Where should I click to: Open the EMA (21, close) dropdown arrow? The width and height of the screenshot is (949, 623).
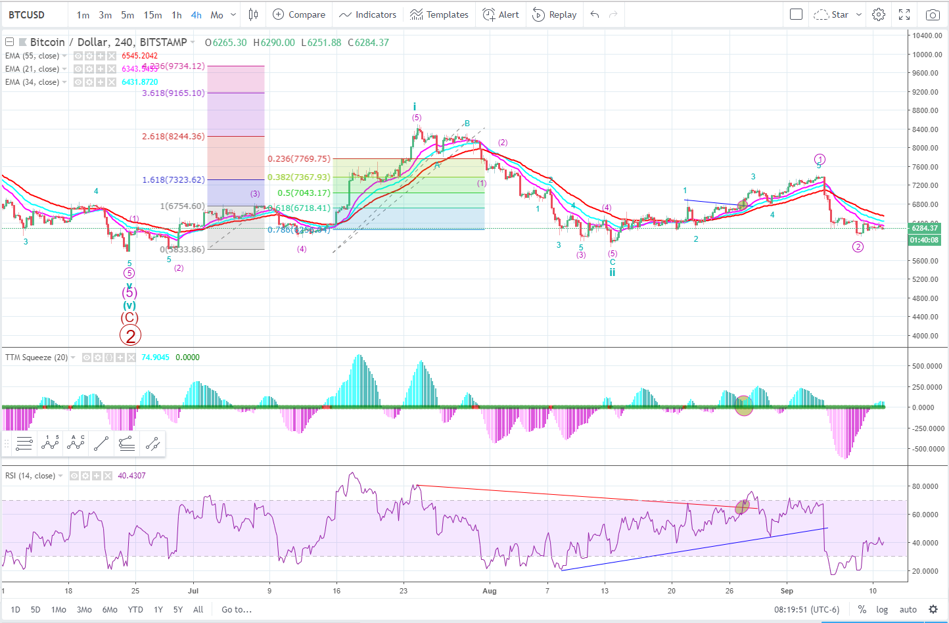click(x=64, y=69)
